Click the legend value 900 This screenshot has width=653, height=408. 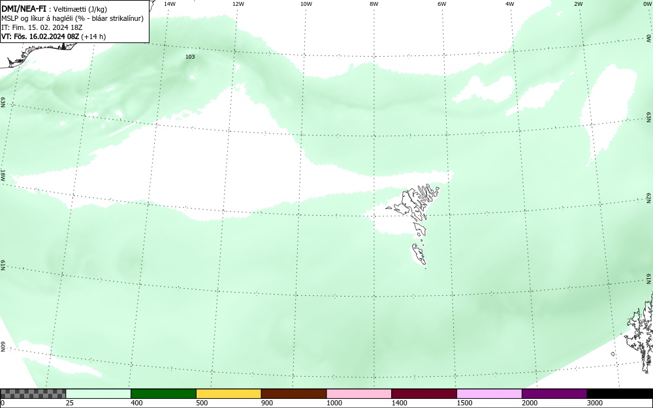(267, 403)
